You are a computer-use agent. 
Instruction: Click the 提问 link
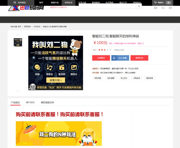pyautogui.click(x=170, y=8)
